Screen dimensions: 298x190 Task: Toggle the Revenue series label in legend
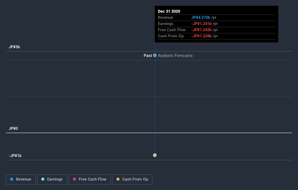click(23, 179)
